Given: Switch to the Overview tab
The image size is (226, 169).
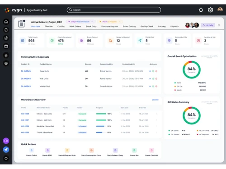Looking at the screenshot, I should 35,27.
